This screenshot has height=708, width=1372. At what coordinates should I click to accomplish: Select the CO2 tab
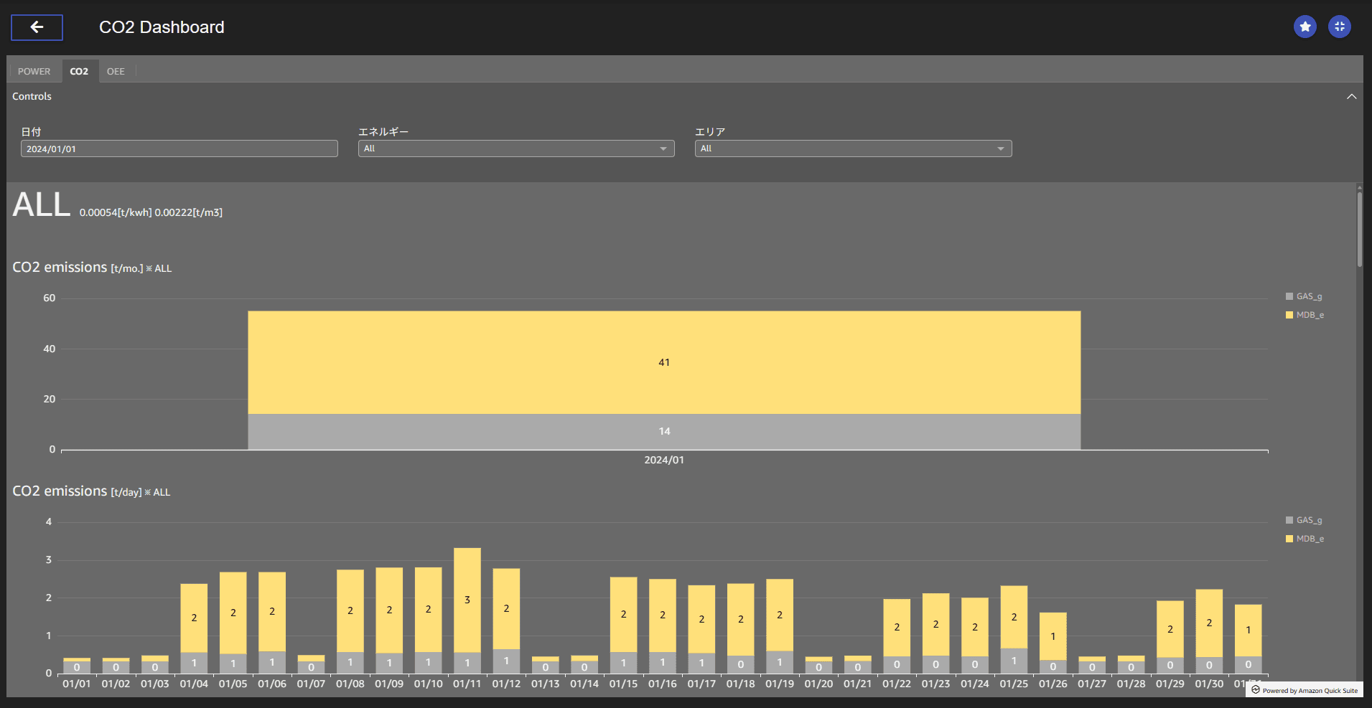[79, 70]
